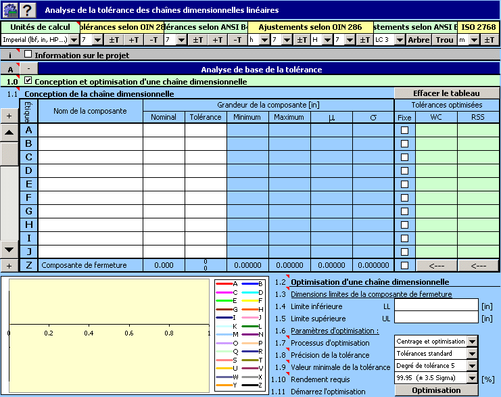
Task: Select the Ajustements selon OIN 286 header
Action: pos(310,27)
